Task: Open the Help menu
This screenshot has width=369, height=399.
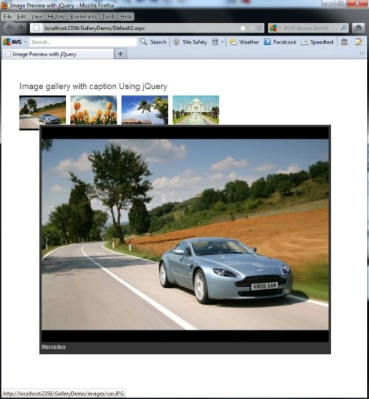Action: pyautogui.click(x=126, y=17)
